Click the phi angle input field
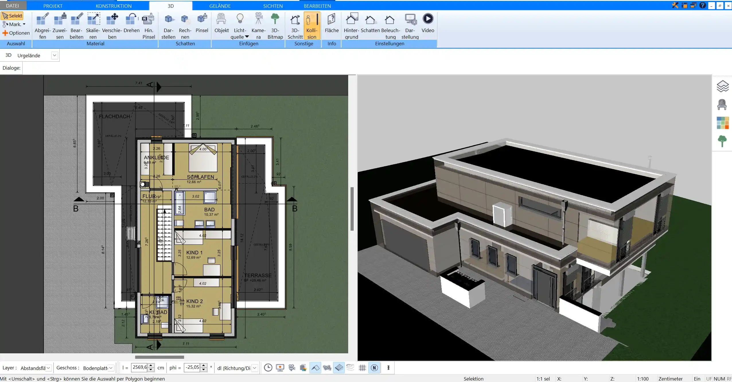This screenshot has width=732, height=382. [x=192, y=367]
